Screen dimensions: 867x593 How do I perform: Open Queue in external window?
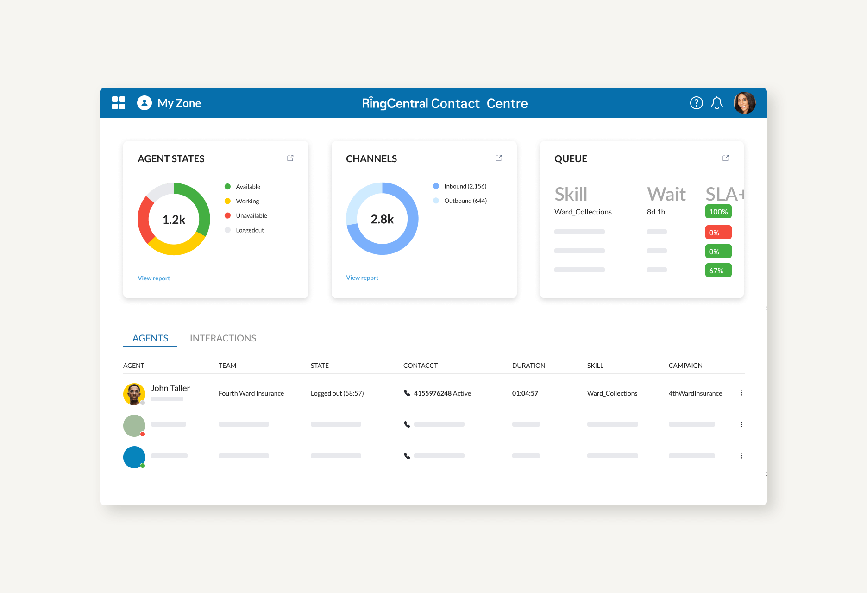point(725,158)
